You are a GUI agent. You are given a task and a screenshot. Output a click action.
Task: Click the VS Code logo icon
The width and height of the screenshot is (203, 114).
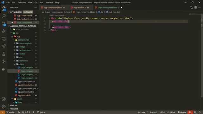[3, 2]
